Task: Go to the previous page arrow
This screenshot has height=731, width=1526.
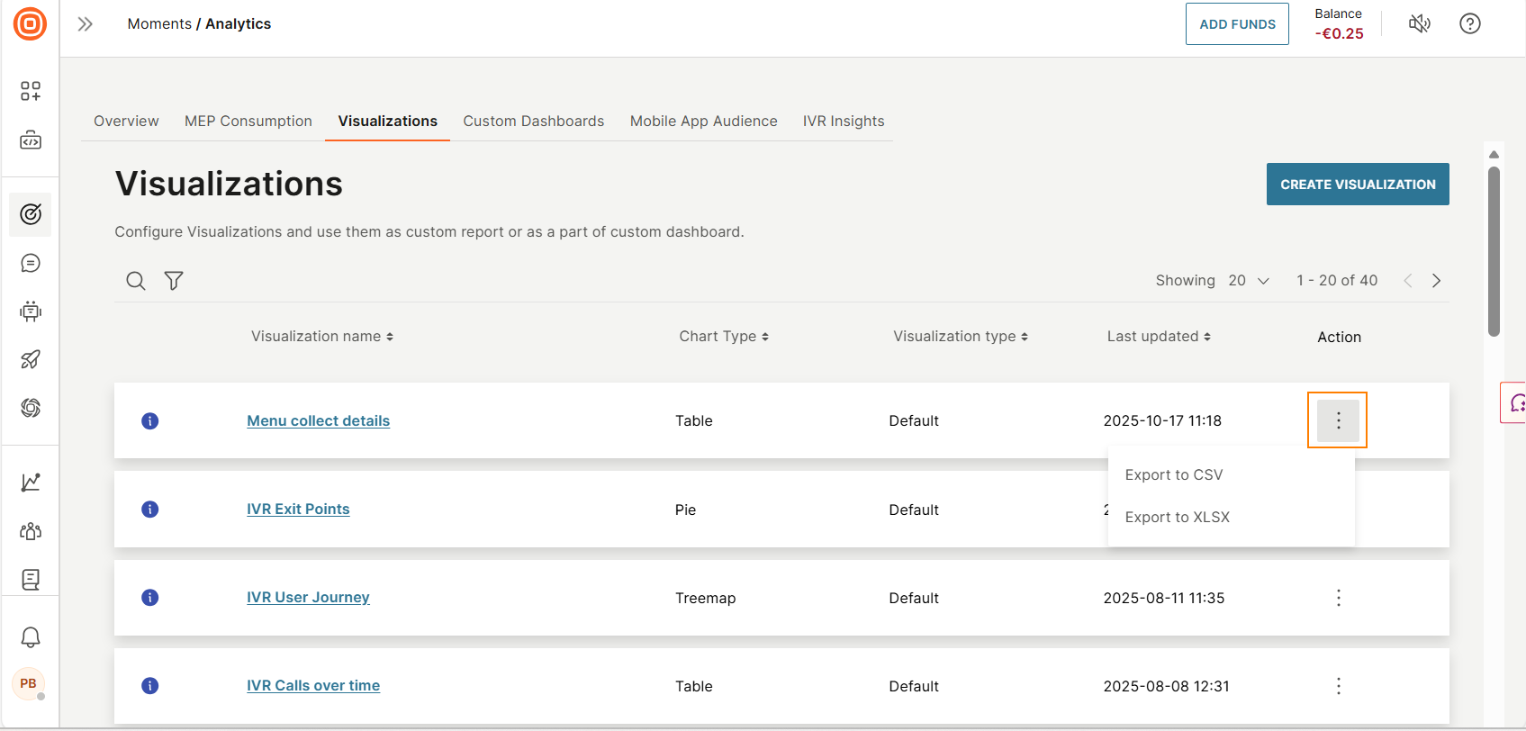Action: click(1408, 281)
